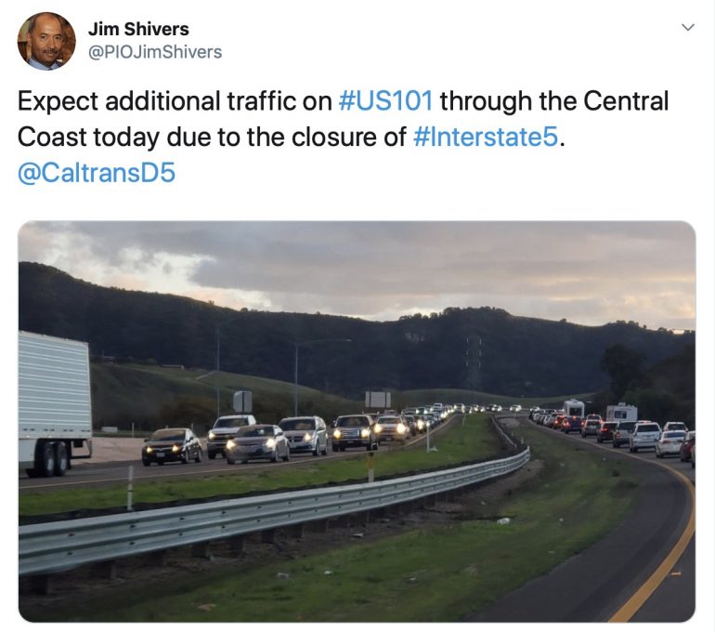Open the #Interstate5 hashtag link
The width and height of the screenshot is (715, 632).
(485, 137)
